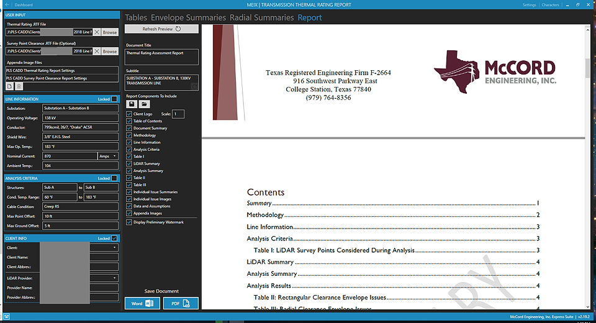596x323 pixels.
Task: Load report components via folder icon
Action: (x=143, y=104)
